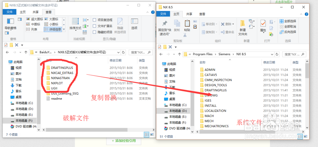Select the MECHATRONICS folder in the NX 8.5 window
318x147 pixels.
tap(216, 126)
